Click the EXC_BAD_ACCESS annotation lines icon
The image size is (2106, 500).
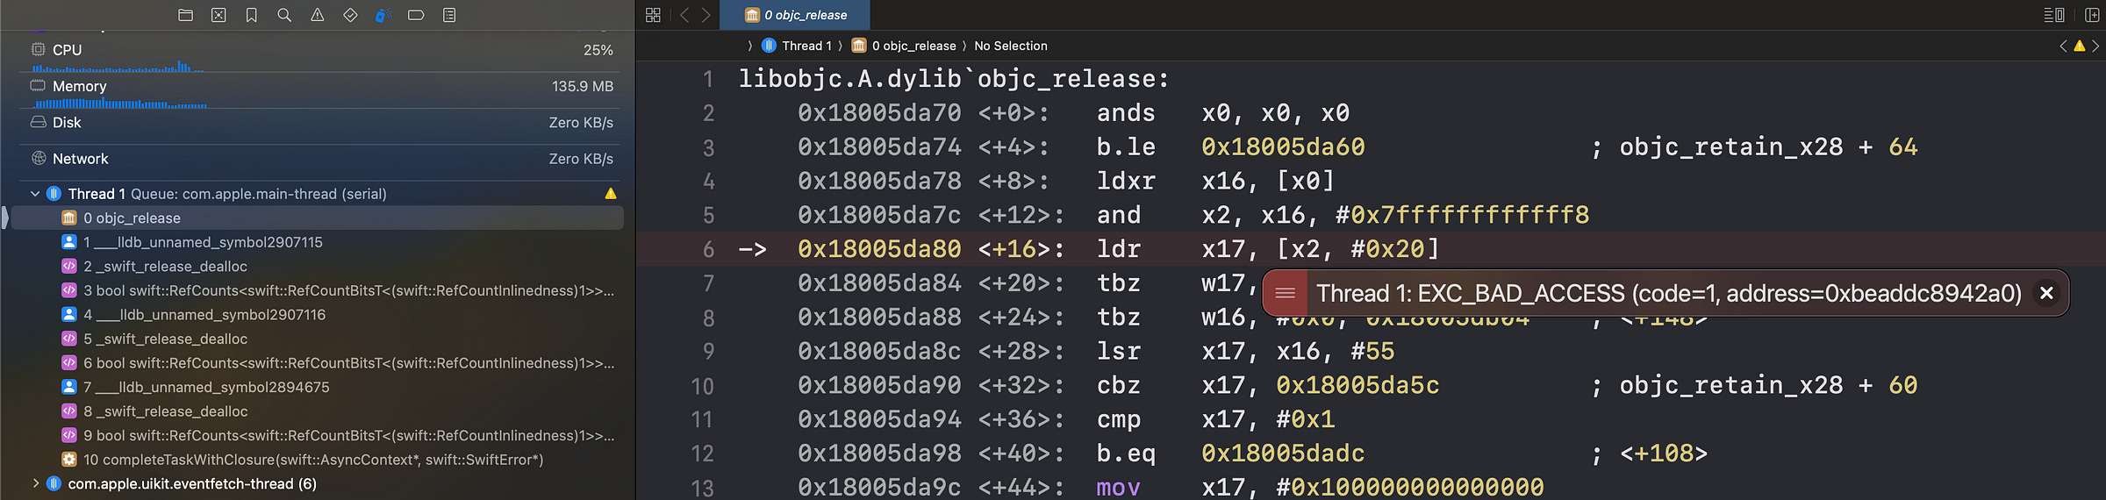click(x=1285, y=293)
